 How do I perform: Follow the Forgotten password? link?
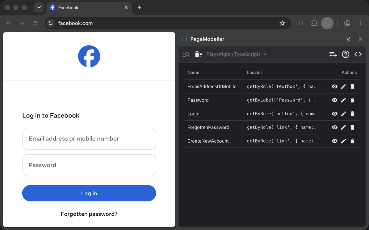click(89, 214)
